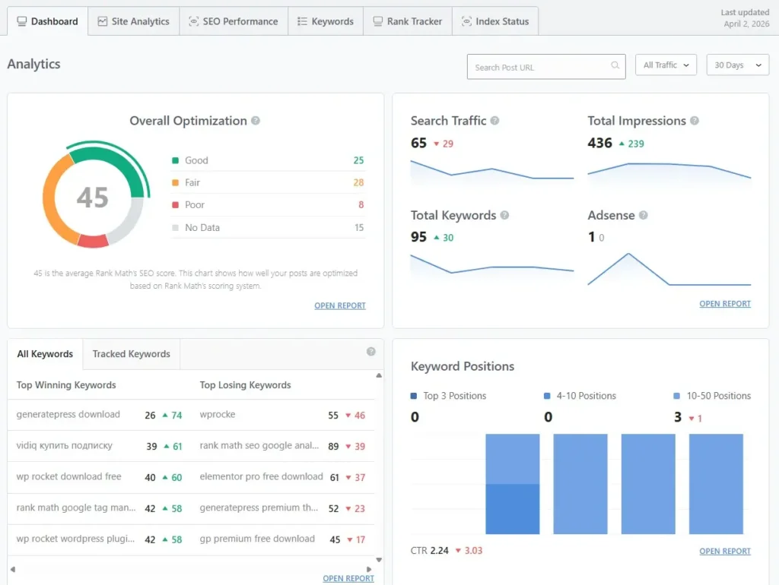Image resolution: width=779 pixels, height=585 pixels.
Task: Click the green Good legend swatch
Action: tap(176, 160)
